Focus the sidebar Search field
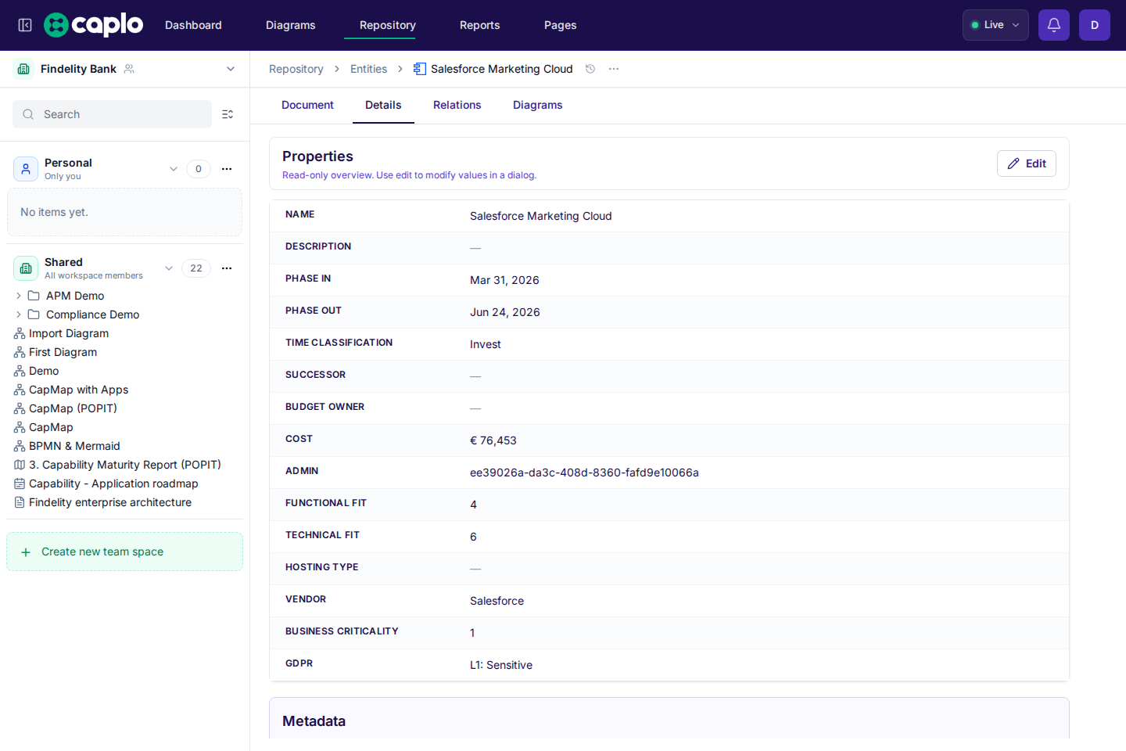Image resolution: width=1126 pixels, height=751 pixels. [112, 114]
